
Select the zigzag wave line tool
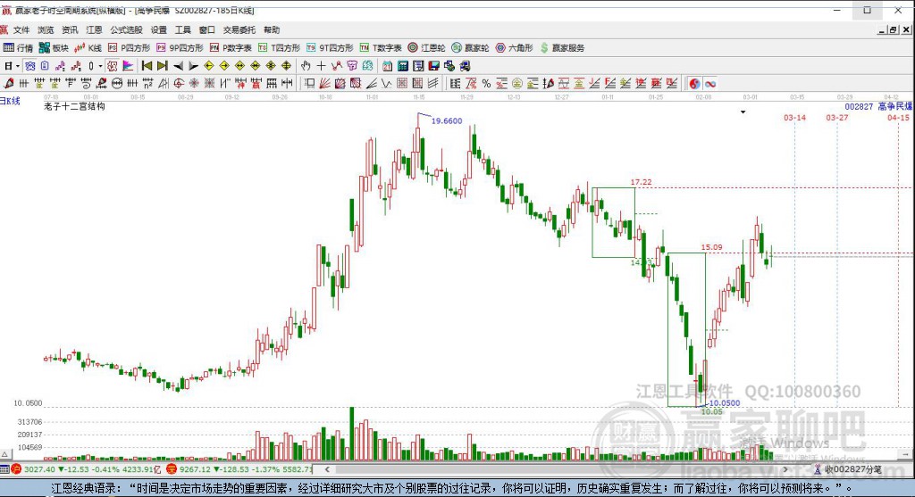tap(386, 83)
